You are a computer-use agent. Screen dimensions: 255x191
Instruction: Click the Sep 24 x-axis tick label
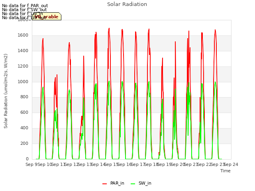pyautogui.click(x=231, y=164)
